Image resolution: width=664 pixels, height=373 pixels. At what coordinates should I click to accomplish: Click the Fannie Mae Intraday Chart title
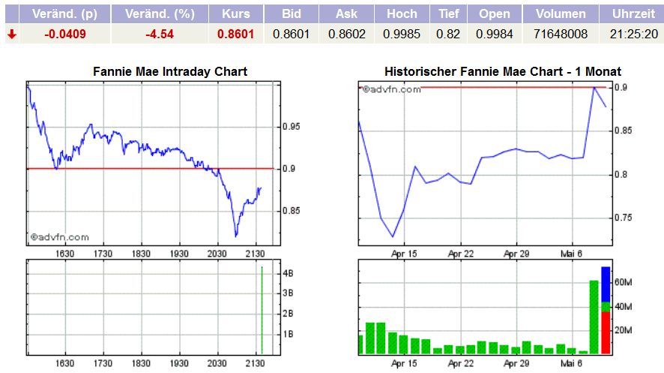point(170,71)
